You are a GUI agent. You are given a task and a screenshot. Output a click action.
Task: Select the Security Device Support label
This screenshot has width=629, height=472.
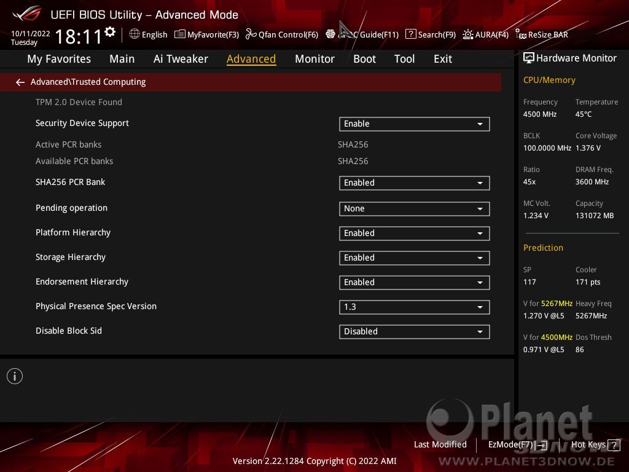(82, 123)
